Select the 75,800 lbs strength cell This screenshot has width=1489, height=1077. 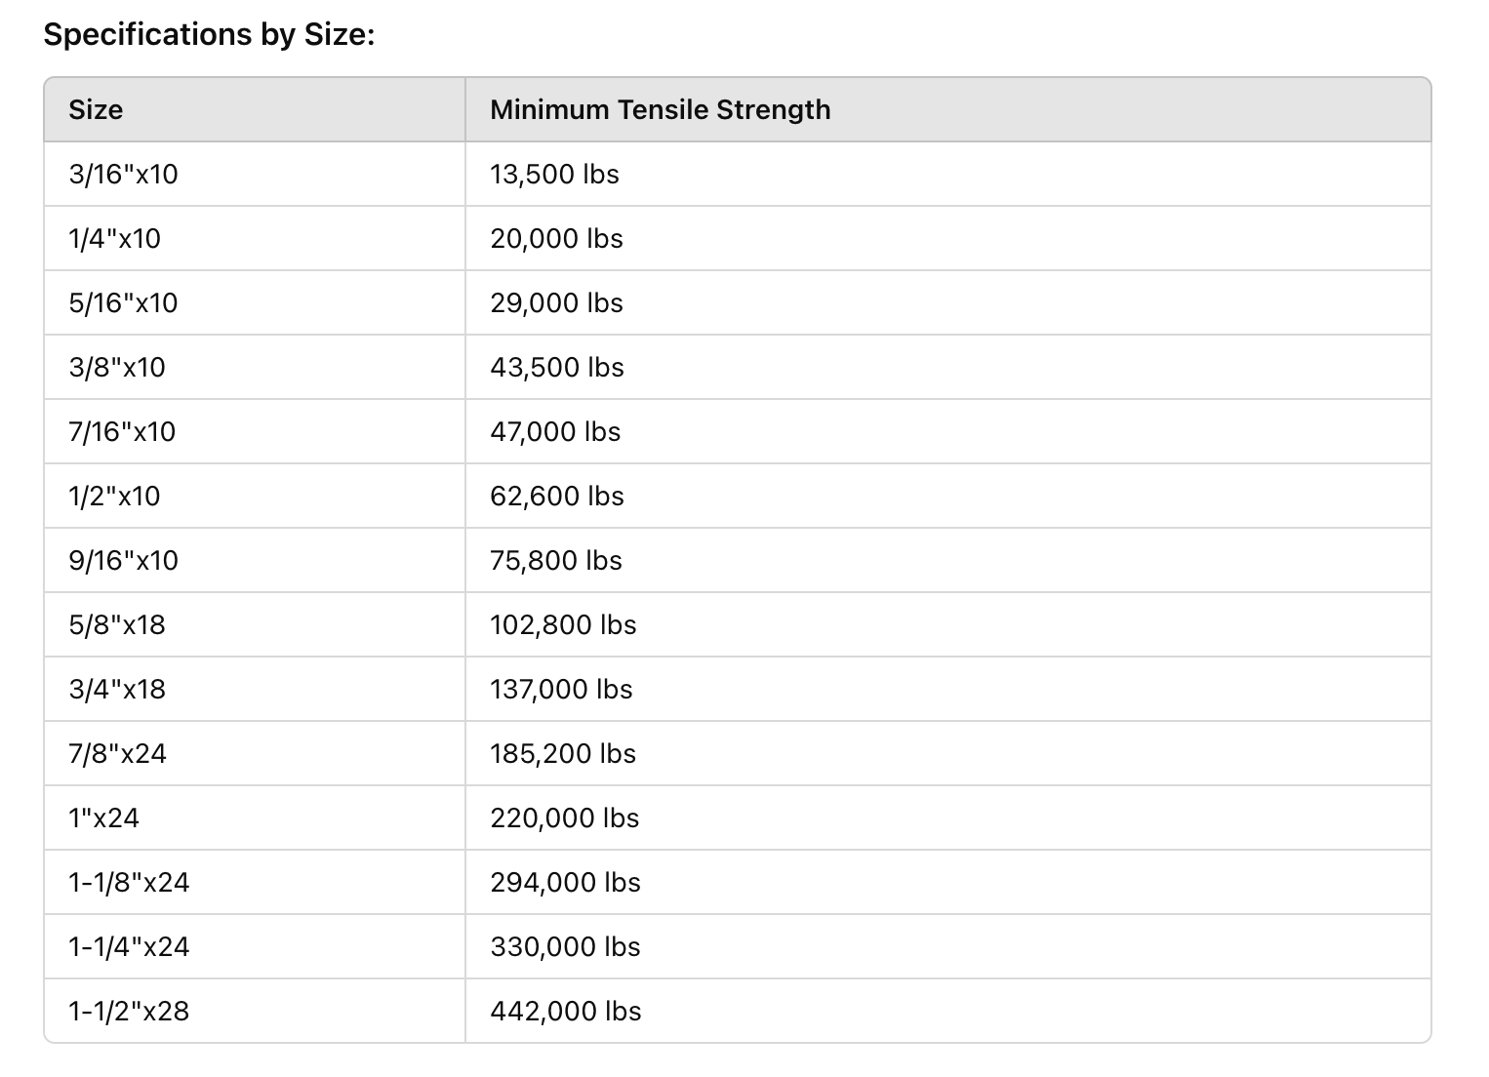click(x=948, y=560)
